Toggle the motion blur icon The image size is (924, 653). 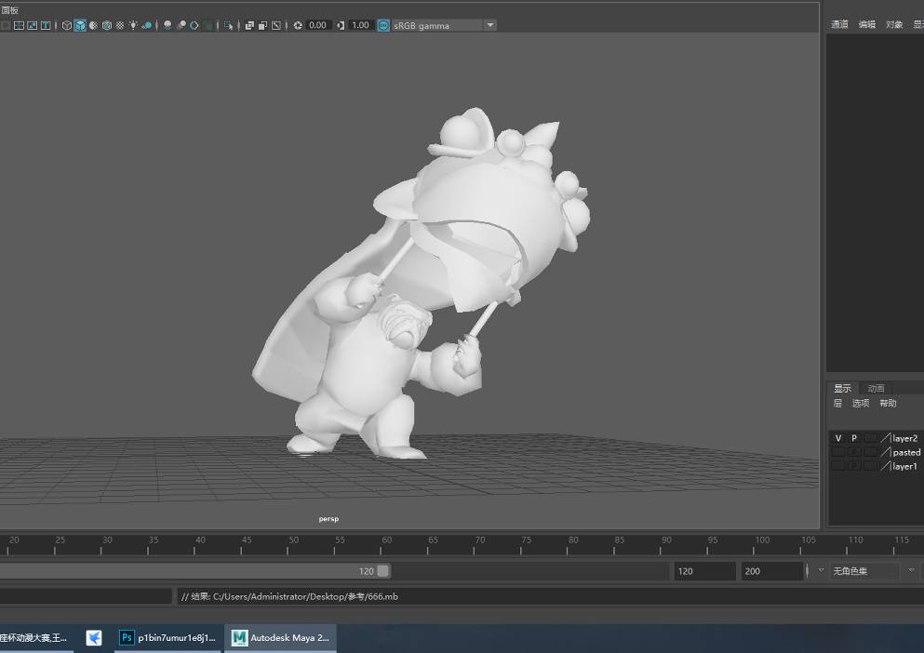pyautogui.click(x=181, y=25)
